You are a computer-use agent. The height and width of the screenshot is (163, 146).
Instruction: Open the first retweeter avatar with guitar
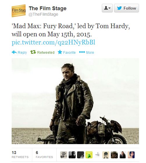coord(64,155)
